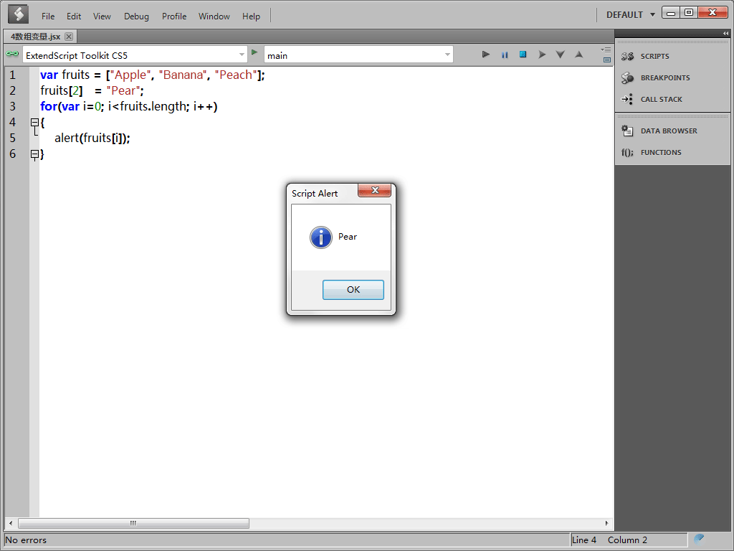Click fruits[2] on line 2
Image resolution: width=734 pixels, height=551 pixels.
(62, 90)
